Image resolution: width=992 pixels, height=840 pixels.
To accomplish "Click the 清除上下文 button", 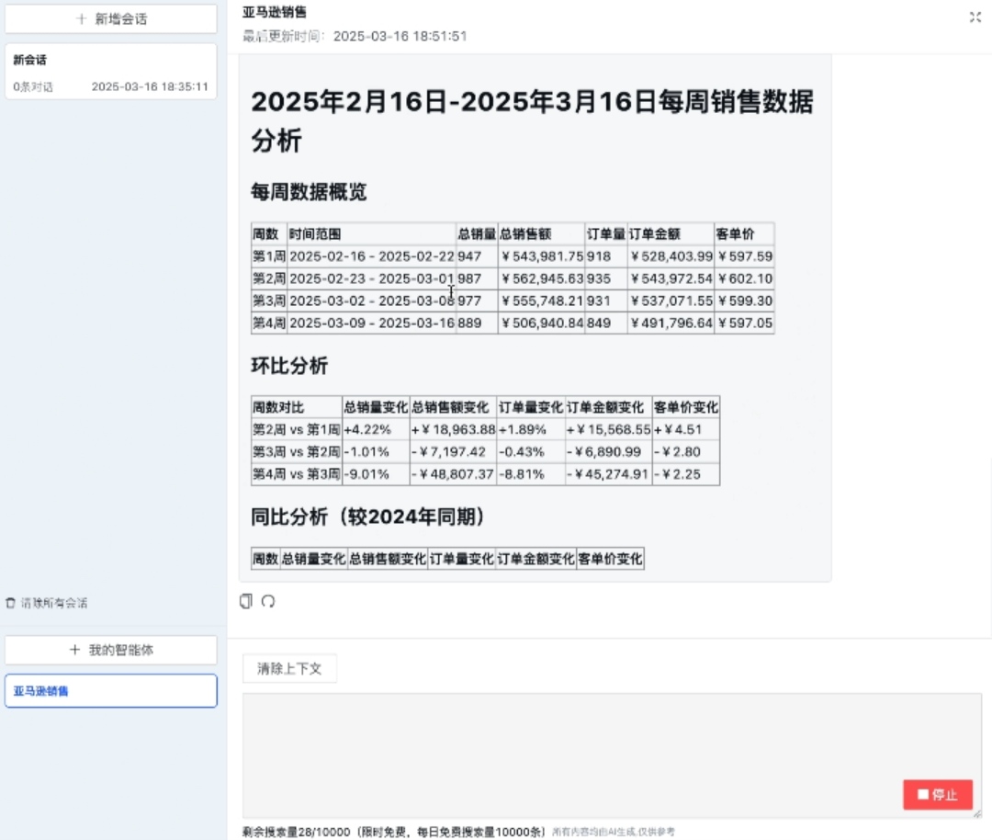I will click(289, 668).
